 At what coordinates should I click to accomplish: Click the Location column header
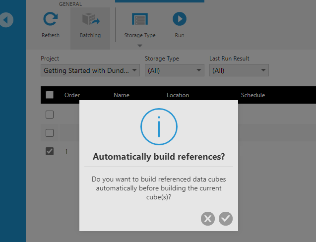[x=178, y=95]
